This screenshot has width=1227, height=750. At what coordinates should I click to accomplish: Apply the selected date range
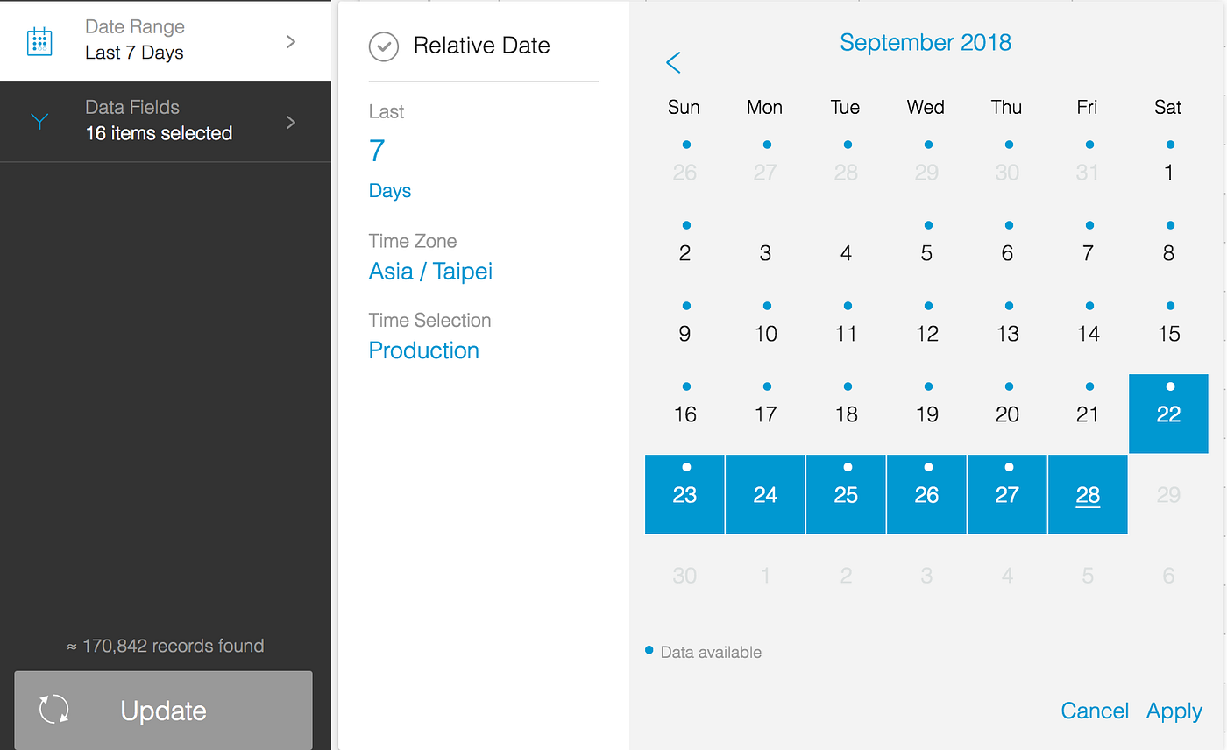tap(1174, 711)
